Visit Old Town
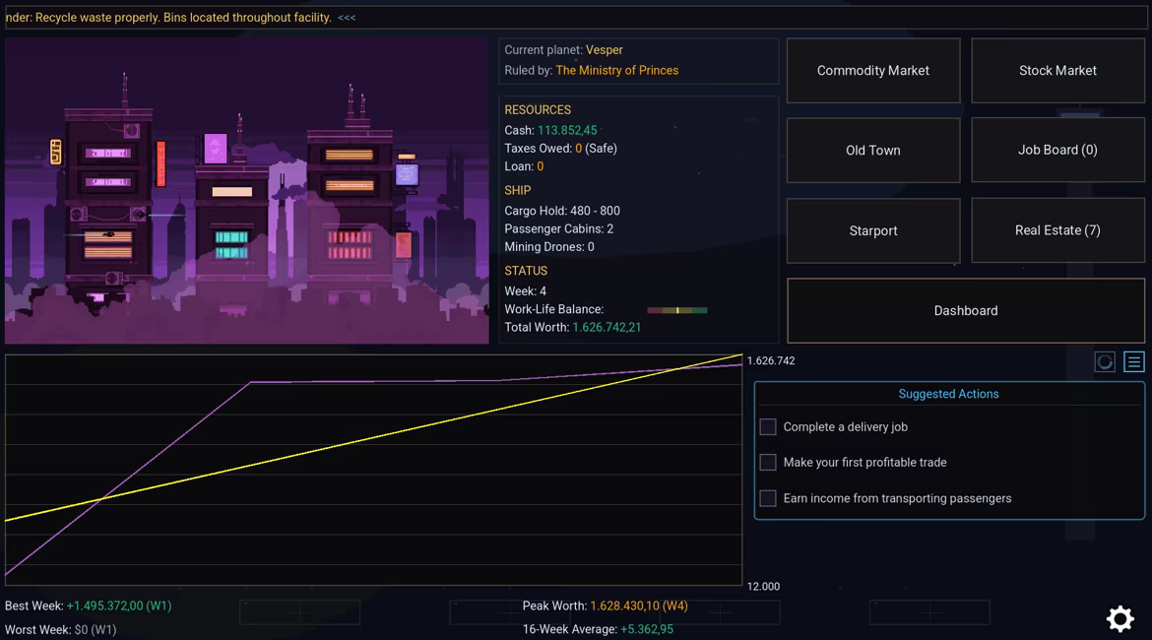Image resolution: width=1152 pixels, height=640 pixels. pyautogui.click(x=872, y=150)
